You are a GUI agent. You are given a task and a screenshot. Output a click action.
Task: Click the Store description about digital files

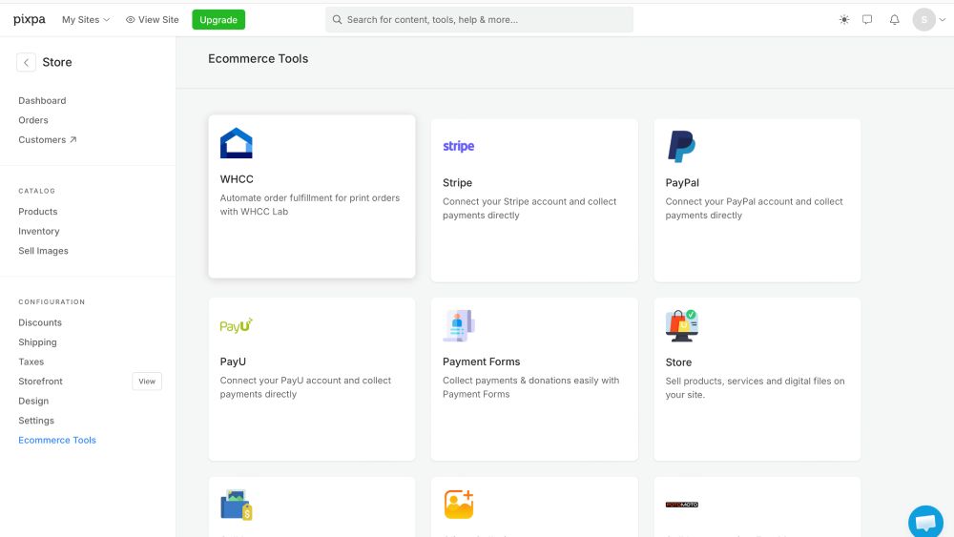click(x=755, y=387)
